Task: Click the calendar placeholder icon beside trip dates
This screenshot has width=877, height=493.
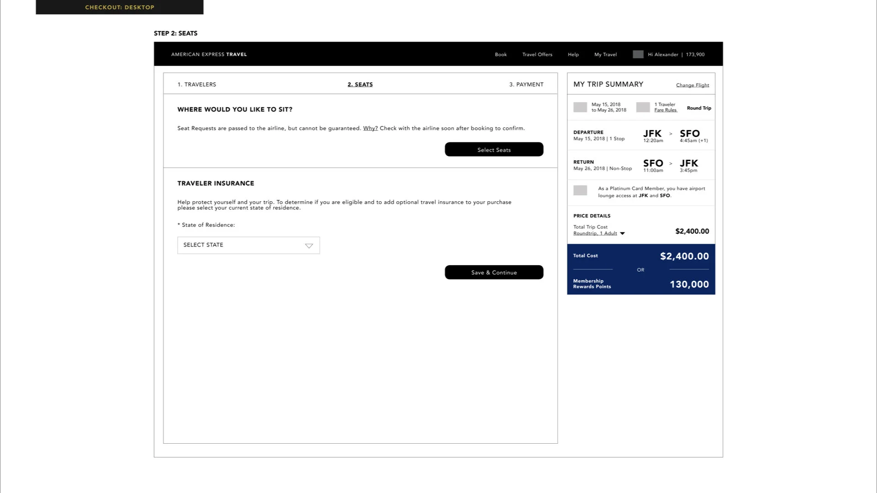Action: coord(580,107)
